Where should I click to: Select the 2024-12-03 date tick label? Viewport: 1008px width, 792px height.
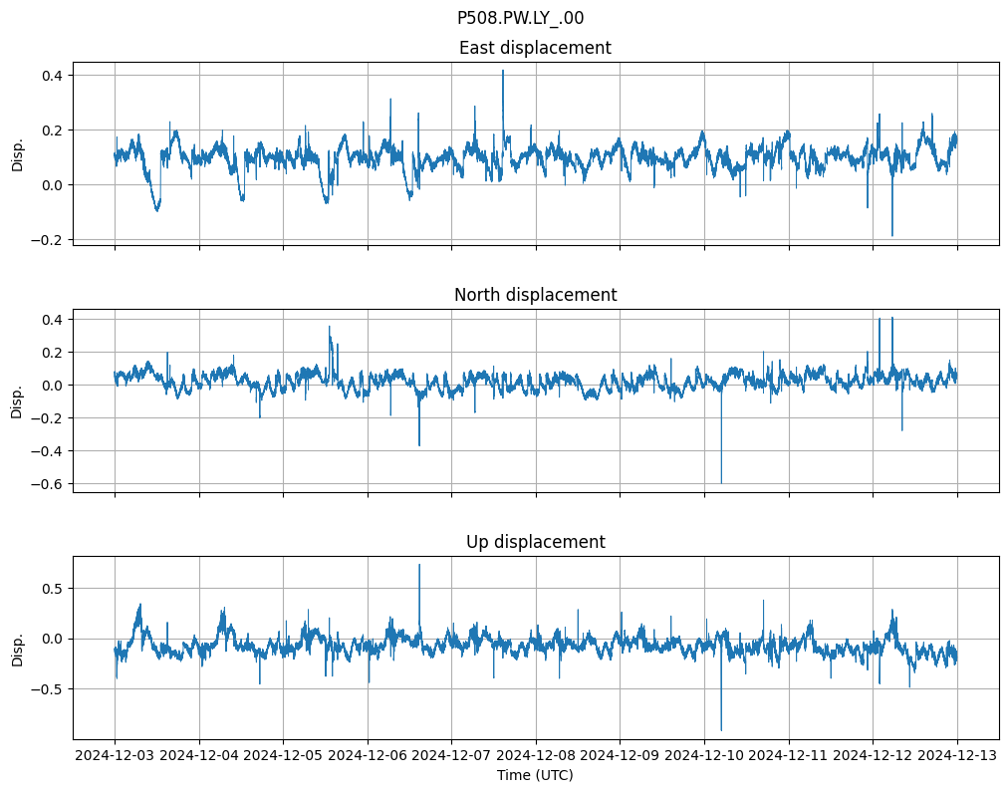tap(115, 755)
